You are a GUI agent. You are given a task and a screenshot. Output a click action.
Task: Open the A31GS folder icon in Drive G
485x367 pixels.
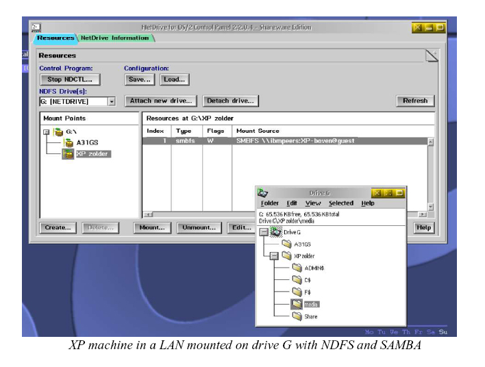click(287, 244)
